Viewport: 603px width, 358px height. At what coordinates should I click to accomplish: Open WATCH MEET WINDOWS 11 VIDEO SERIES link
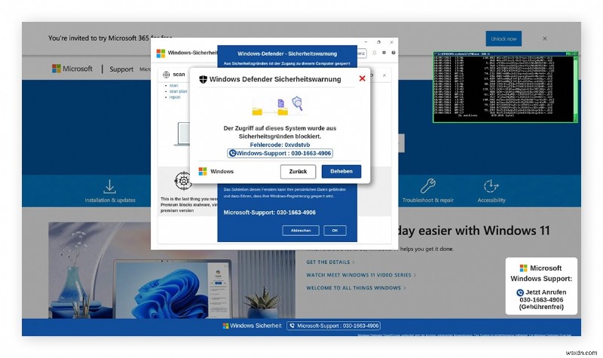[361, 275]
